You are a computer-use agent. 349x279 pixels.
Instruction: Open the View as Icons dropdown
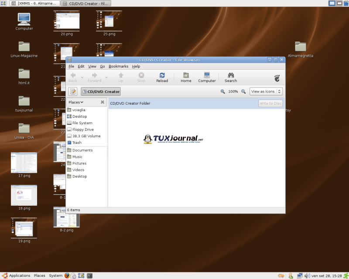click(266, 92)
